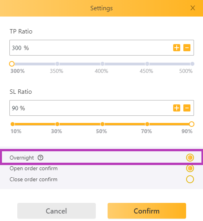The image size is (203, 221).
Task: Set SL Ratio slider to 70%
Action: coord(147,124)
